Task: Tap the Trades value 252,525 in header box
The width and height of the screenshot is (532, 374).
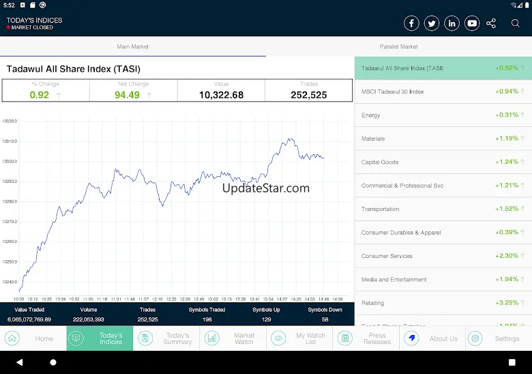Action: (309, 95)
